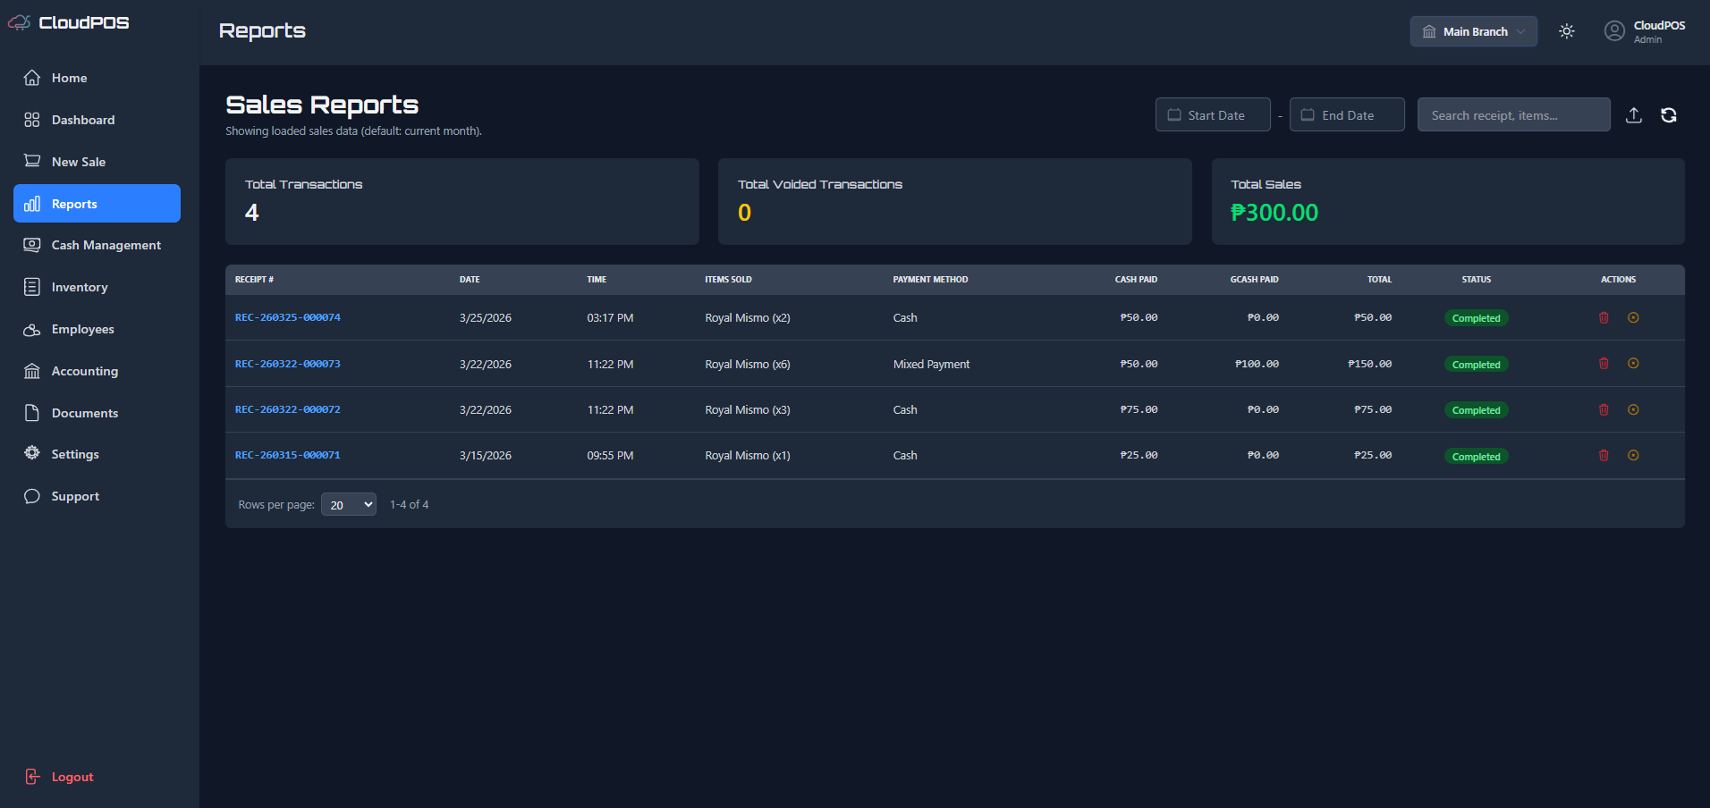Click the Total Transactions card
The image size is (1710, 808).
462,202
